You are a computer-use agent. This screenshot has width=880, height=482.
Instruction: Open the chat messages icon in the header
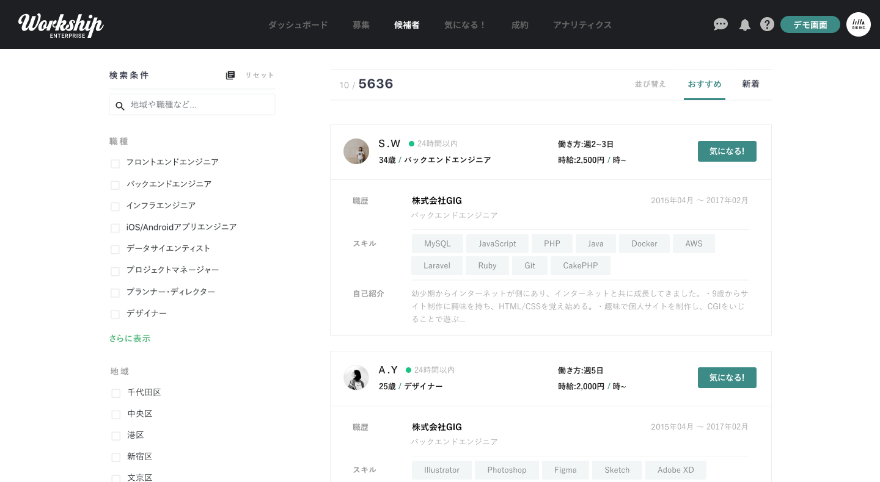click(x=721, y=24)
